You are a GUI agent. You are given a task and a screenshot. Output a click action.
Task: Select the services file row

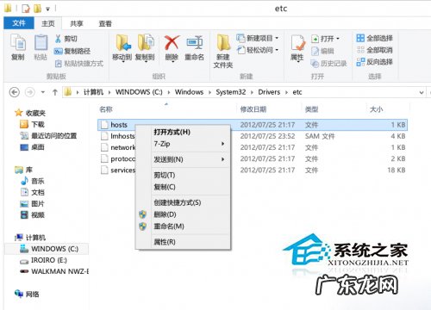point(253,170)
